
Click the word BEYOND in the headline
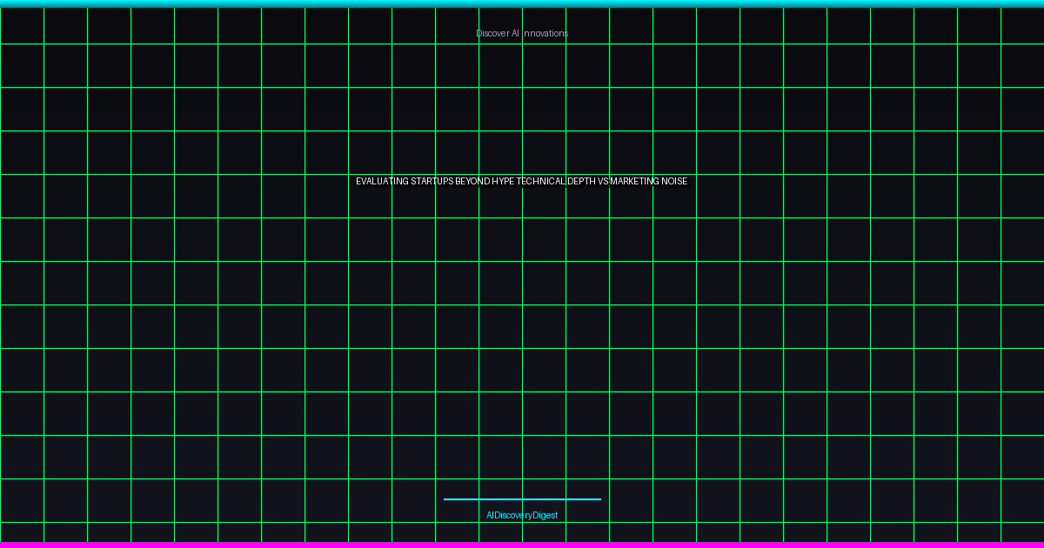[472, 182]
